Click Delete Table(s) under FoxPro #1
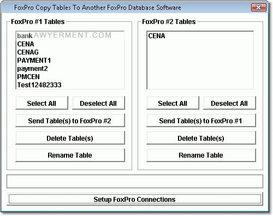The width and height of the screenshot is (273, 216). (70, 138)
